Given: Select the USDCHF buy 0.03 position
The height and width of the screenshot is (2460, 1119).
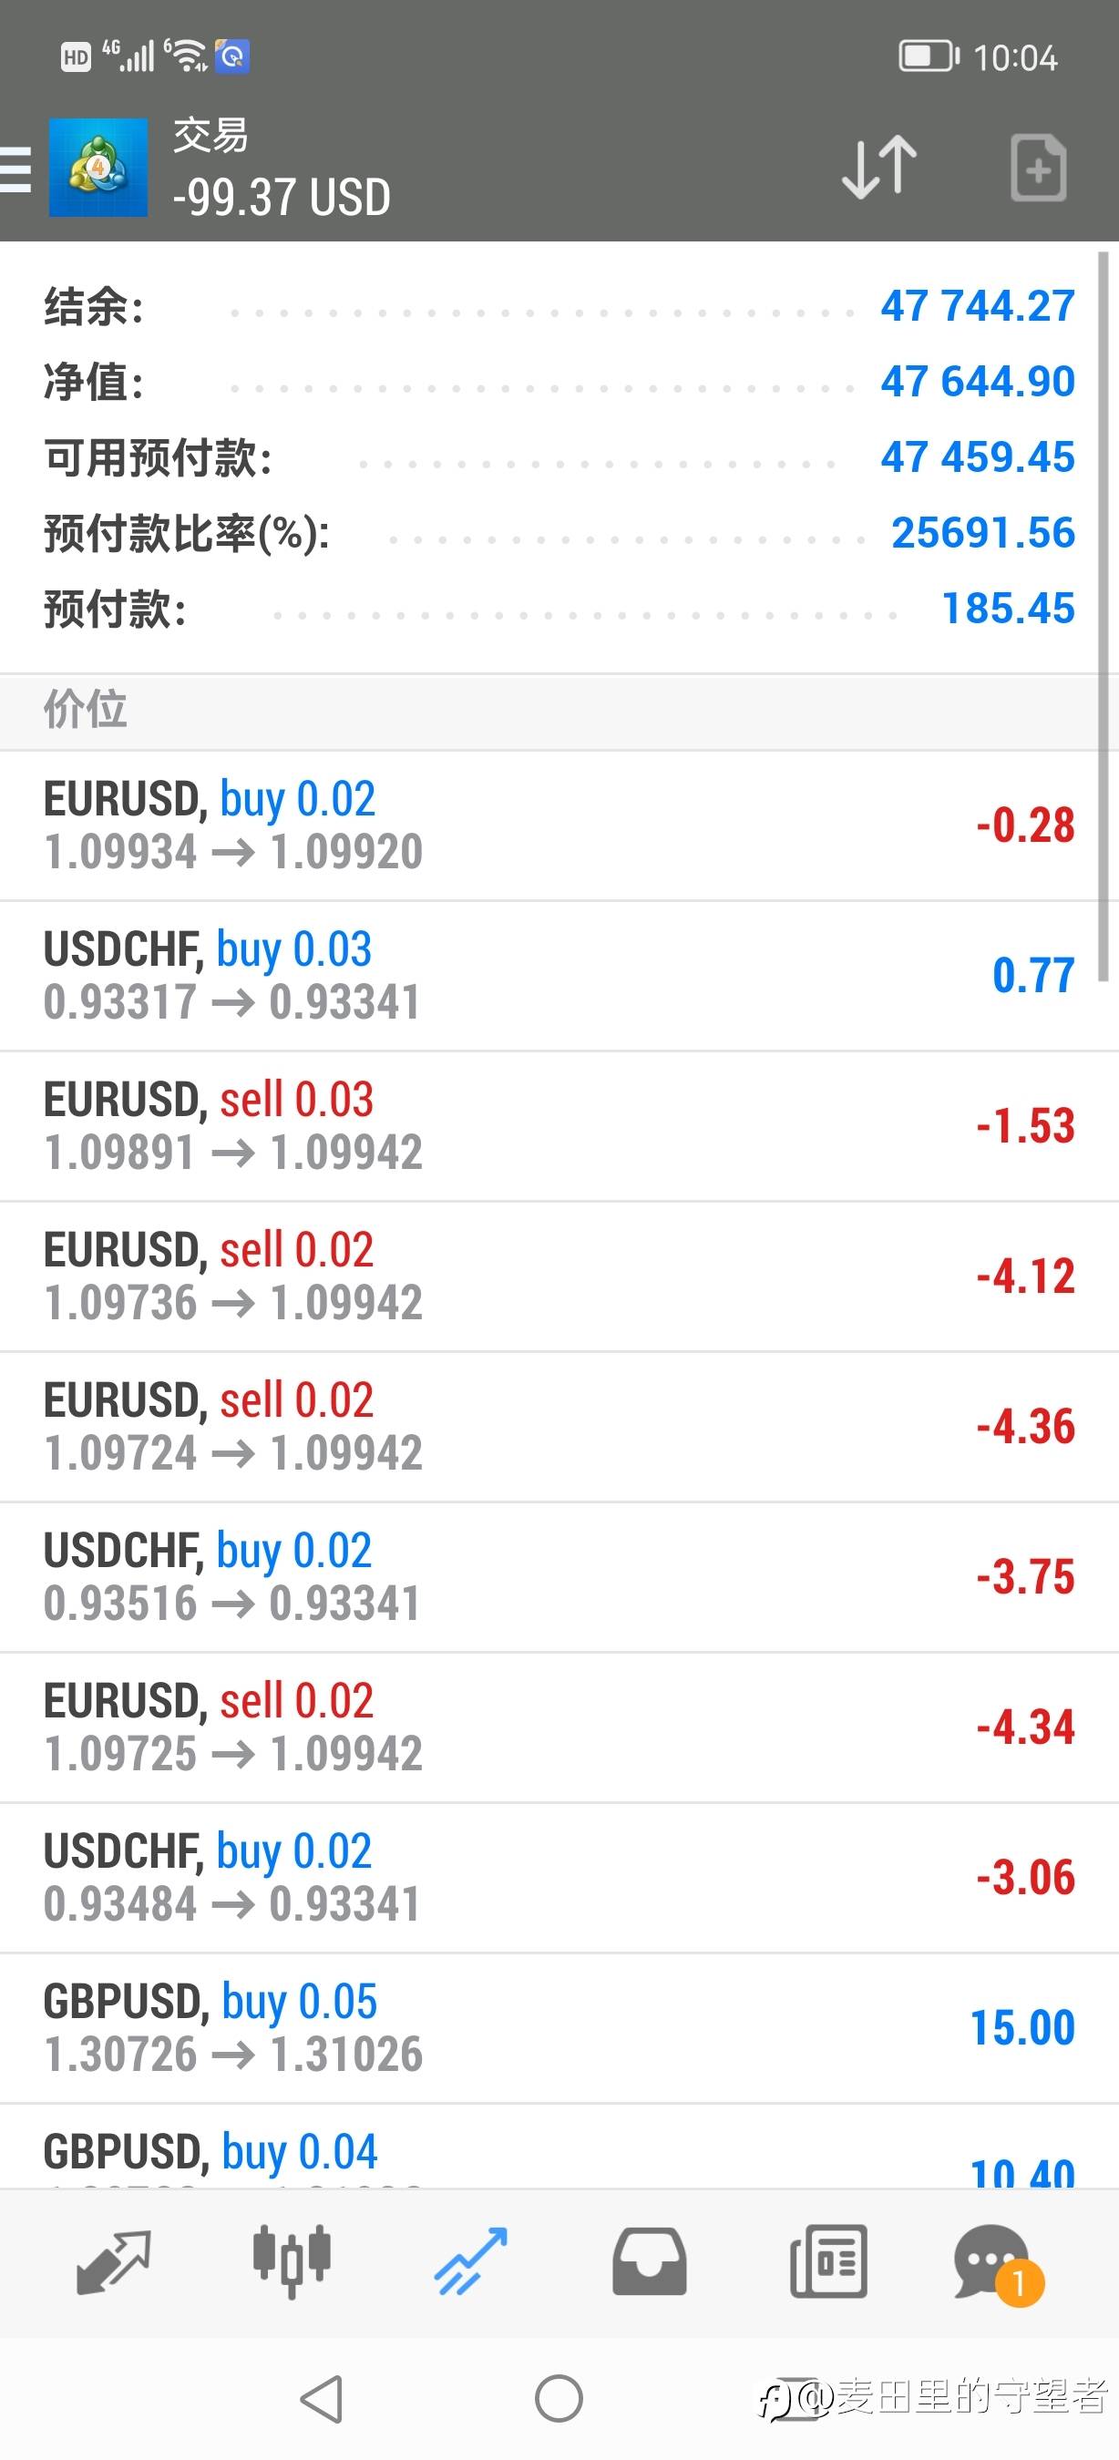Looking at the screenshot, I should tap(559, 975).
